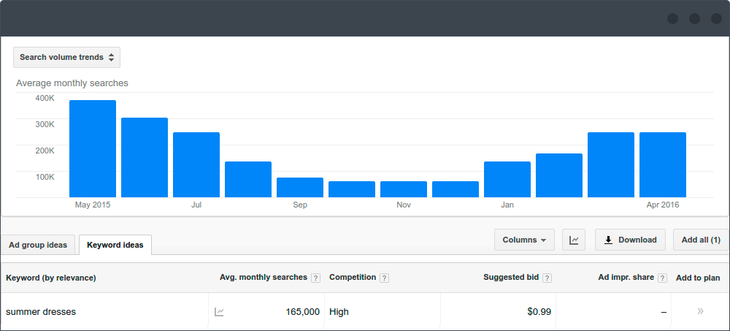The height and width of the screenshot is (331, 730).
Task: Click Add all (1) button
Action: (701, 240)
